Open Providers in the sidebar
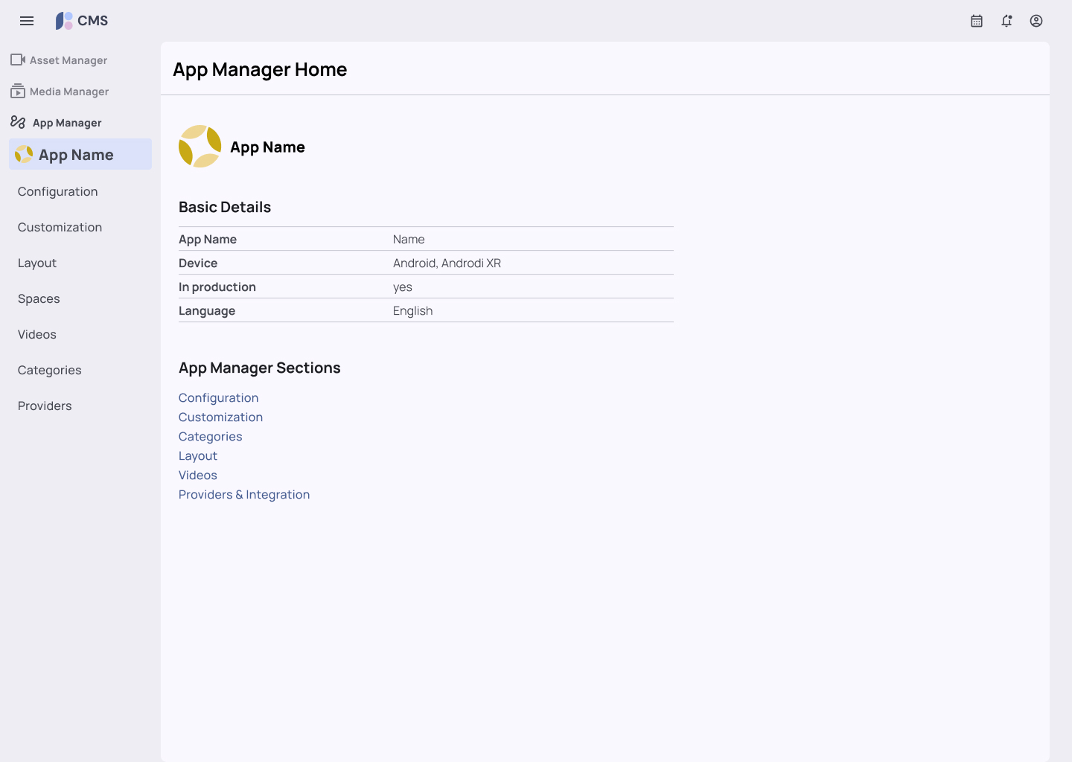1072x762 pixels. pos(45,406)
